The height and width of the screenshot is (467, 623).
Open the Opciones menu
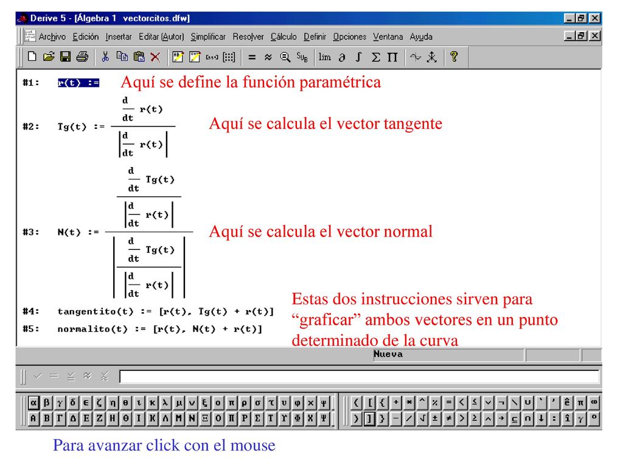[350, 36]
